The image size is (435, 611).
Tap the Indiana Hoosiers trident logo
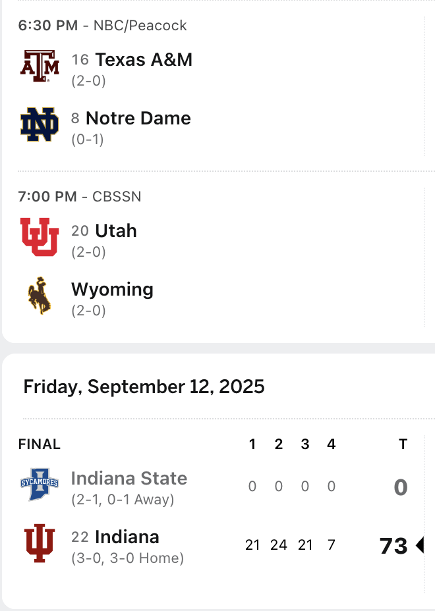point(40,543)
